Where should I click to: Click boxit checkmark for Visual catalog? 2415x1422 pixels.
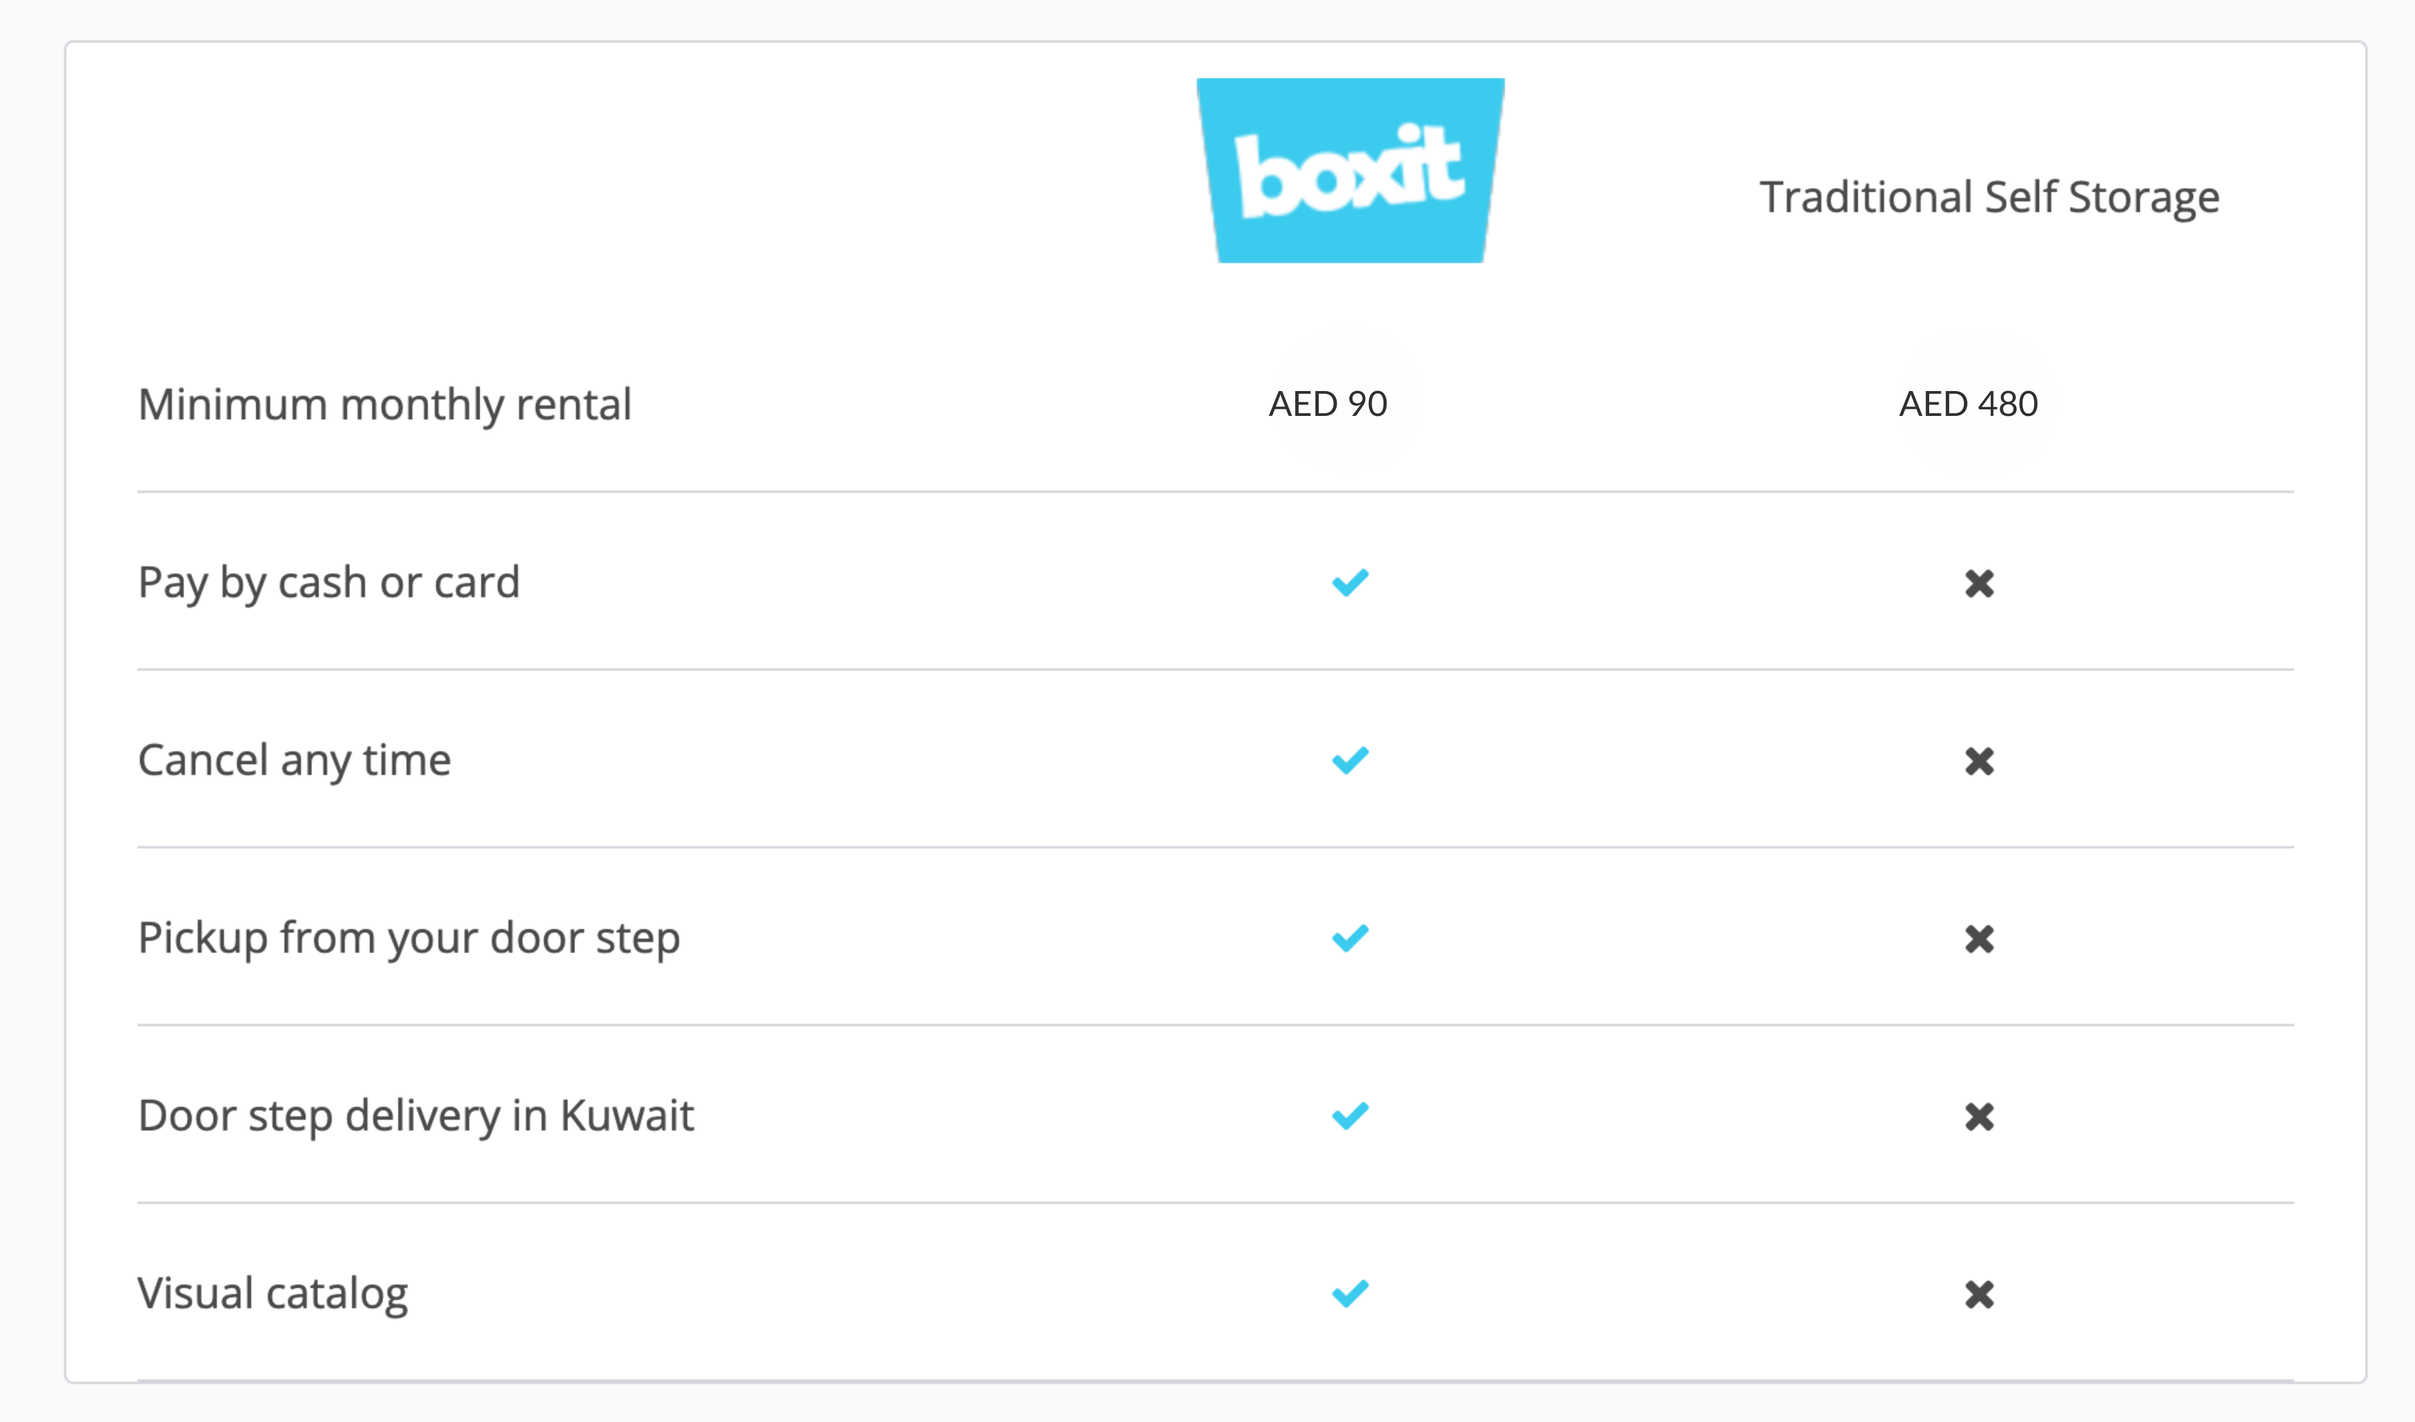[x=1350, y=1293]
